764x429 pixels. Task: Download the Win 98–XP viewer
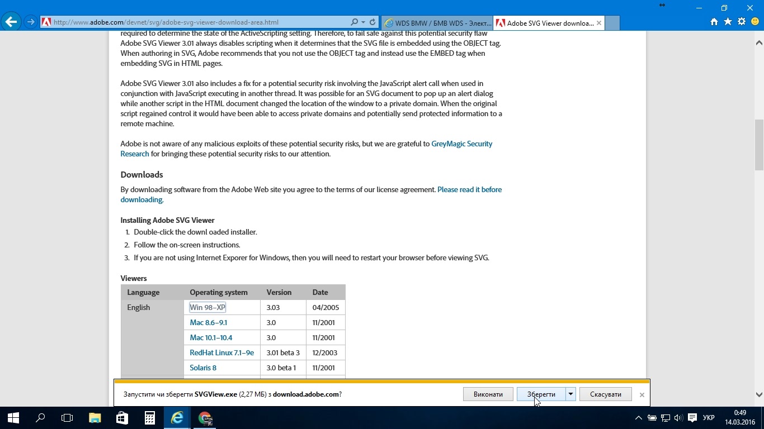pos(207,307)
